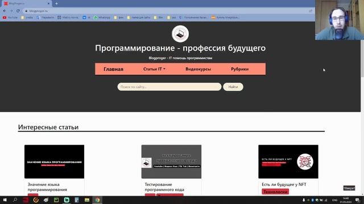Switch input language ENG indicator
Viewport: 364px width, 204px height.
pos(334,200)
